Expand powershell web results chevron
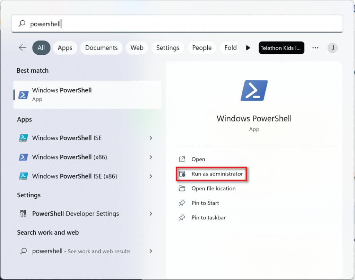The image size is (355, 280). pos(151,251)
